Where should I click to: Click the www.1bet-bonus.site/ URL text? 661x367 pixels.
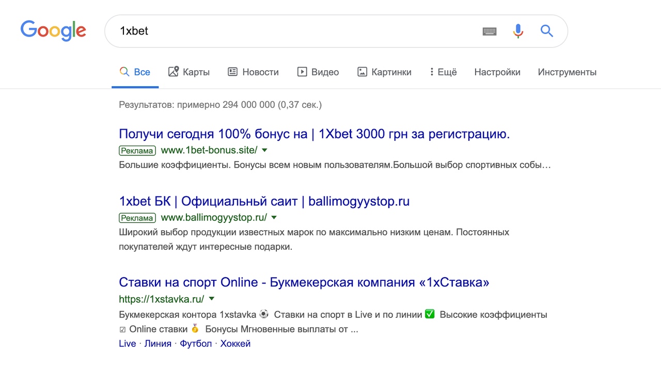pyautogui.click(x=209, y=150)
